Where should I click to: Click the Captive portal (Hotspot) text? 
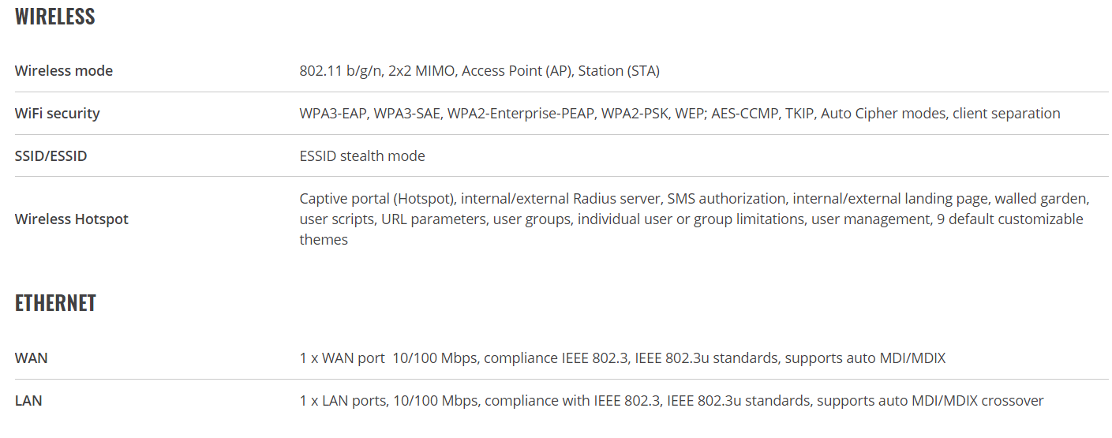(x=378, y=198)
